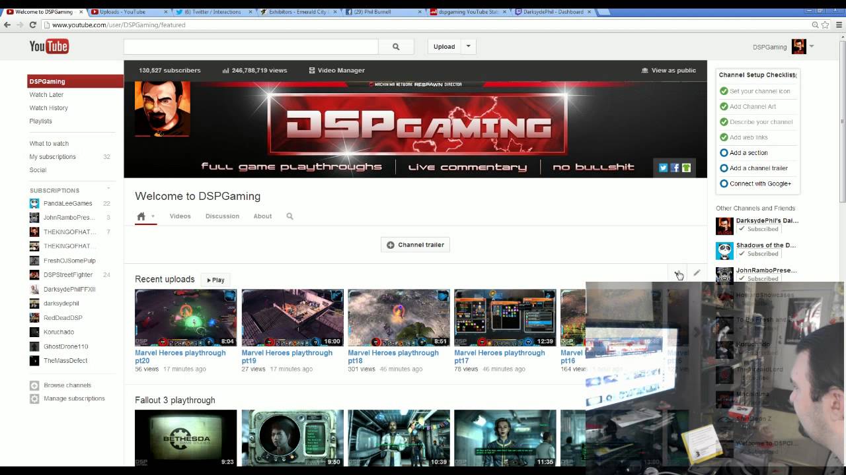The image size is (846, 475).
Task: Open DSPStreetFighter subscription in sidebar
Action: tap(68, 275)
